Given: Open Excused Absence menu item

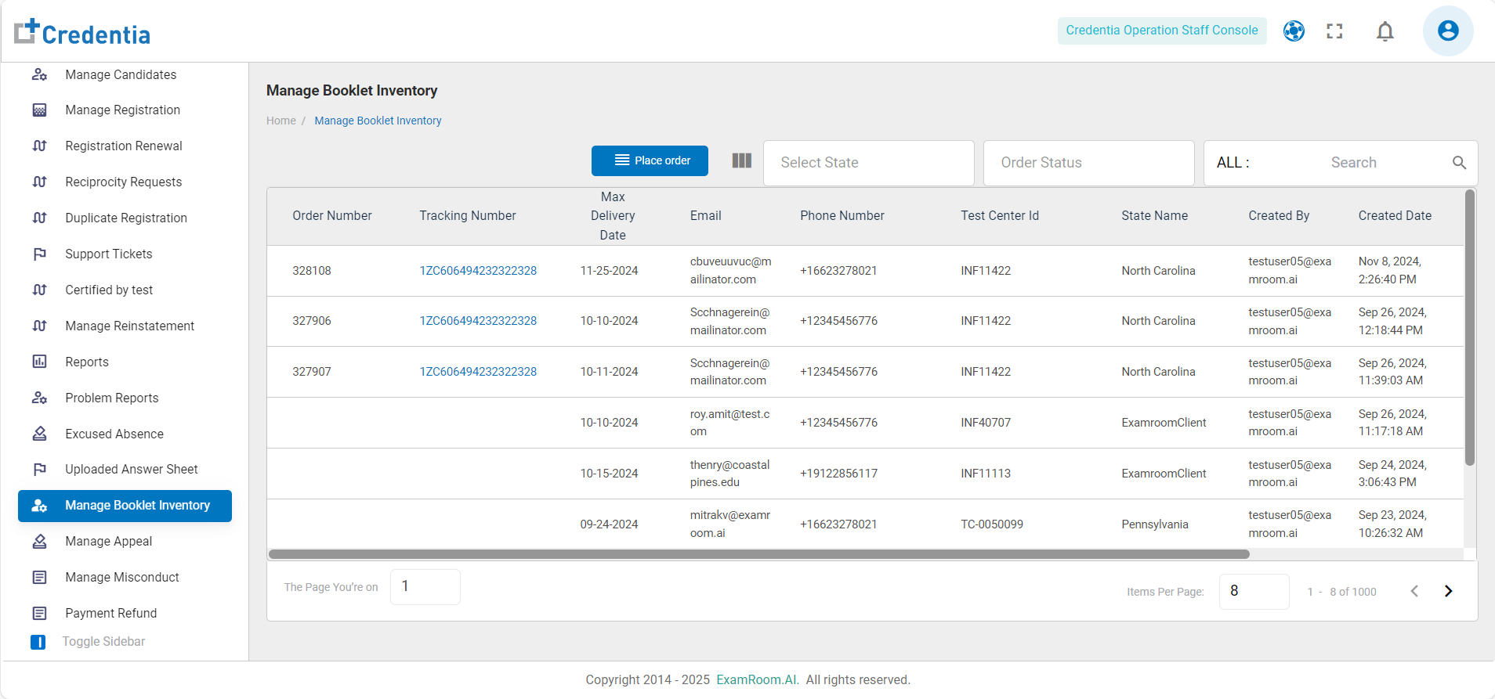Looking at the screenshot, I should click(x=114, y=434).
